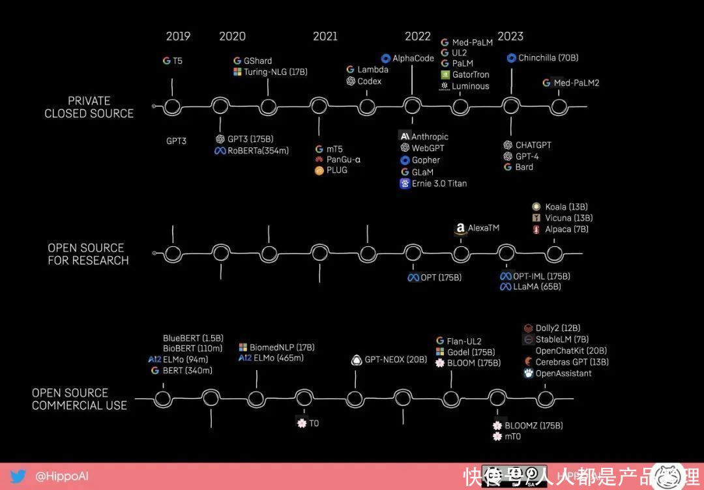Image resolution: width=704 pixels, height=490 pixels.
Task: Select the flower icon beside BLOOMZ (175B)
Action: 497,425
